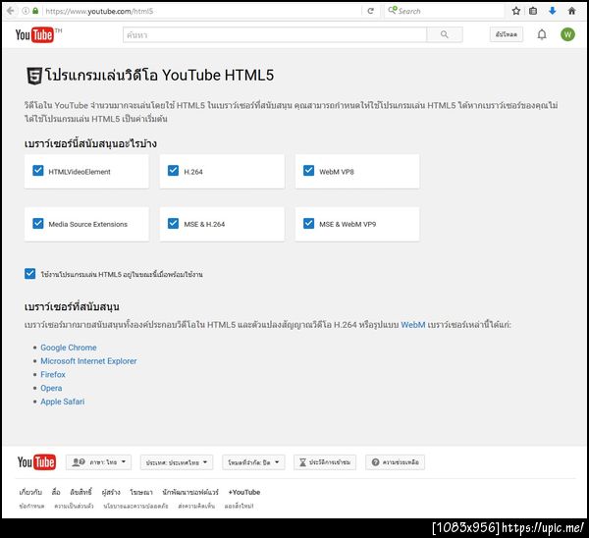Open the นักพัฒนาซอฟต์แวร์ (Developers) footer link

coord(190,492)
